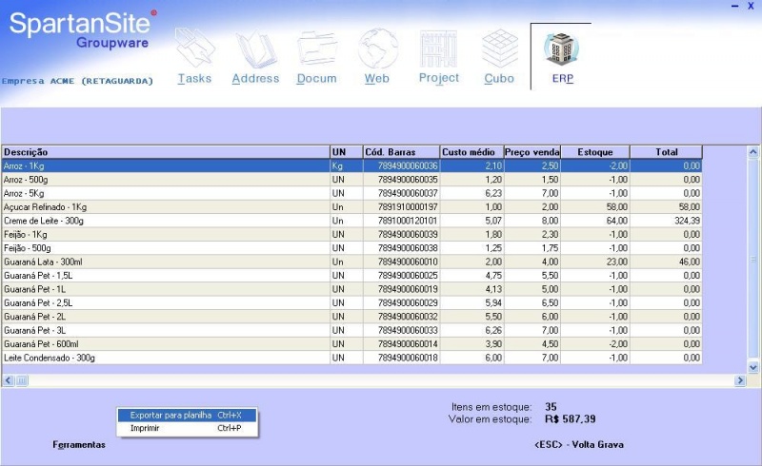Image resolution: width=762 pixels, height=466 pixels.
Task: Click the horizontal scrollbar right arrow
Action: (740, 380)
